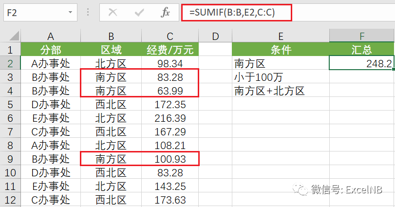This screenshot has height=207, width=395.
Task: Open the Insert Function fx dialog
Action: [x=165, y=12]
